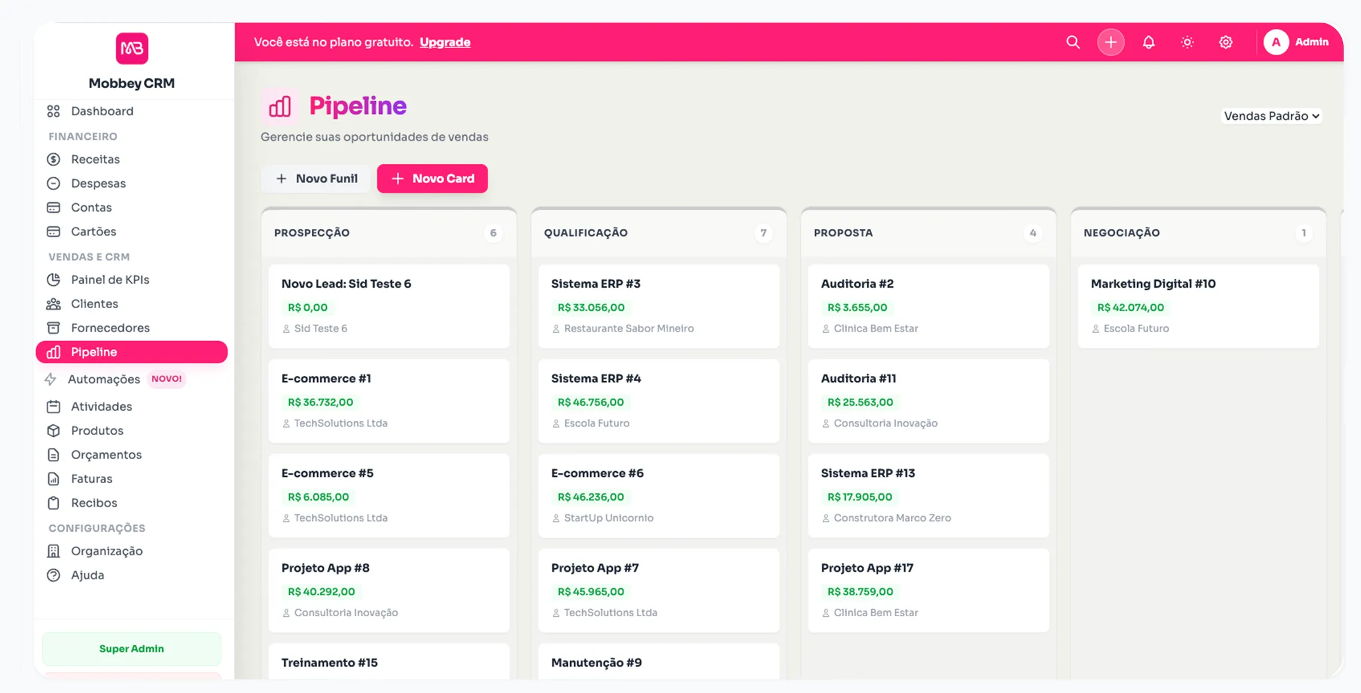Image resolution: width=1361 pixels, height=693 pixels.
Task: Open the search magnifier icon
Action: pos(1073,42)
